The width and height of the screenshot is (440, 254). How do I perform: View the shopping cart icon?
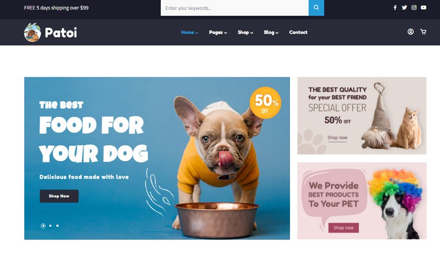tap(423, 32)
